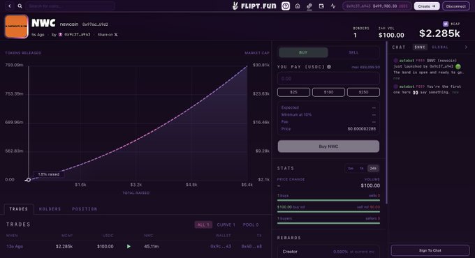Open transaction 0x40…e8 link
This screenshot has width=475, height=258.
coord(251,246)
